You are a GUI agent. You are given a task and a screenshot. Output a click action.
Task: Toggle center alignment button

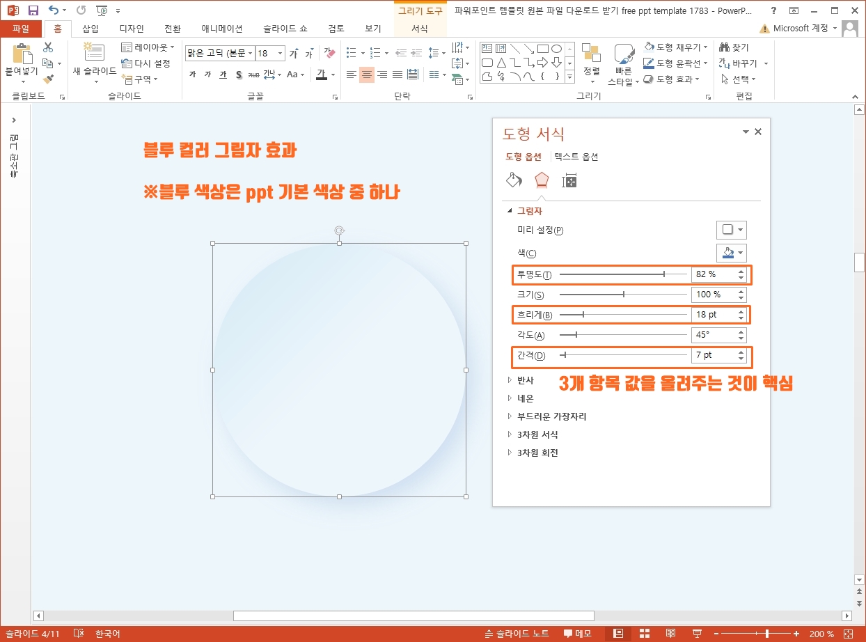click(367, 75)
